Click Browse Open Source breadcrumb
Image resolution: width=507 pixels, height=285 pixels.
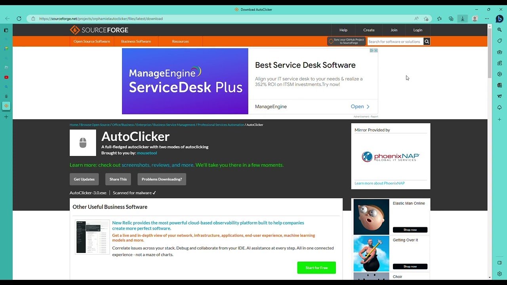click(x=95, y=125)
